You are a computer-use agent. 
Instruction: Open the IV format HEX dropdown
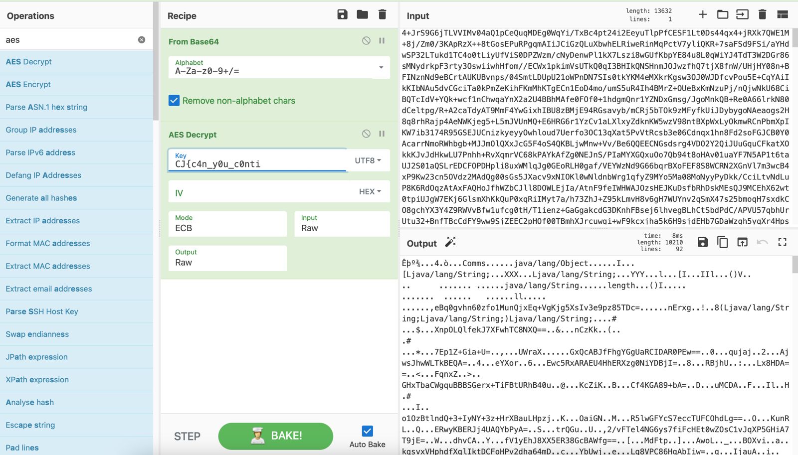[x=370, y=192]
